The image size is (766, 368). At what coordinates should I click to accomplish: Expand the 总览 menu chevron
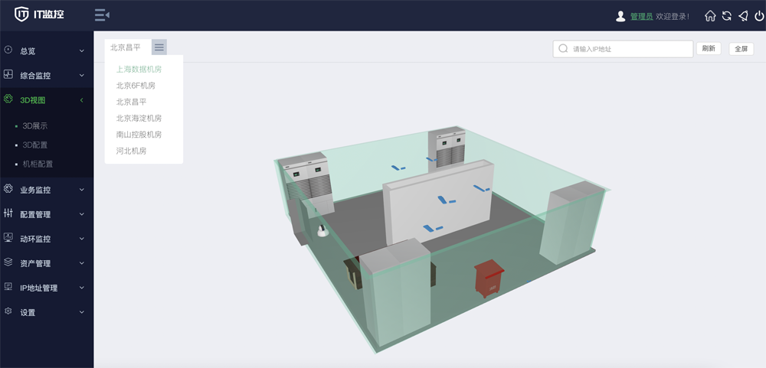pyautogui.click(x=82, y=50)
